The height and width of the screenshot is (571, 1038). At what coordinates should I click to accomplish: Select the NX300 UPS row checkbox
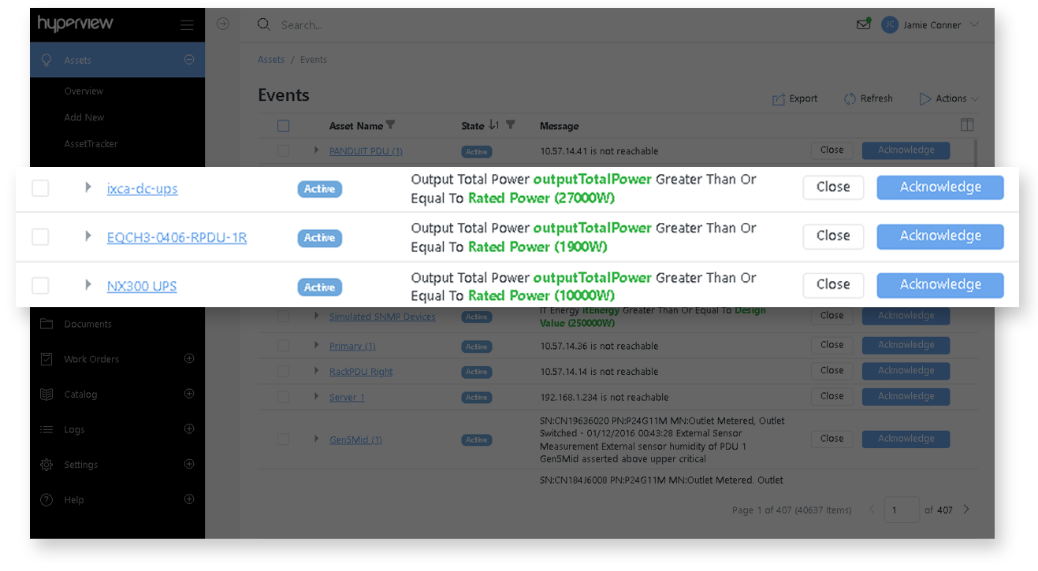tap(40, 286)
